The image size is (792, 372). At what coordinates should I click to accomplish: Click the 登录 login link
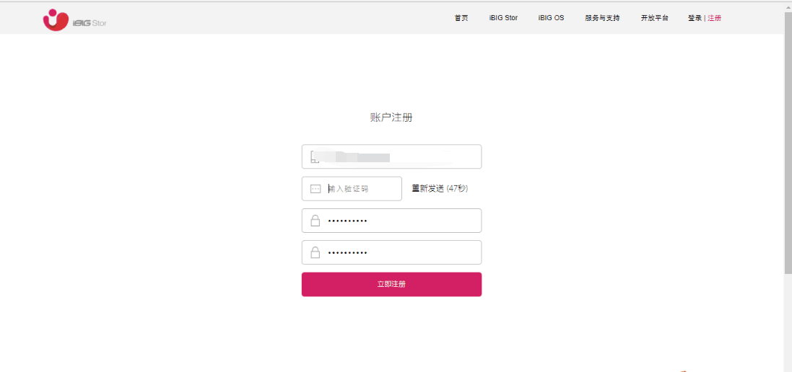(x=695, y=18)
